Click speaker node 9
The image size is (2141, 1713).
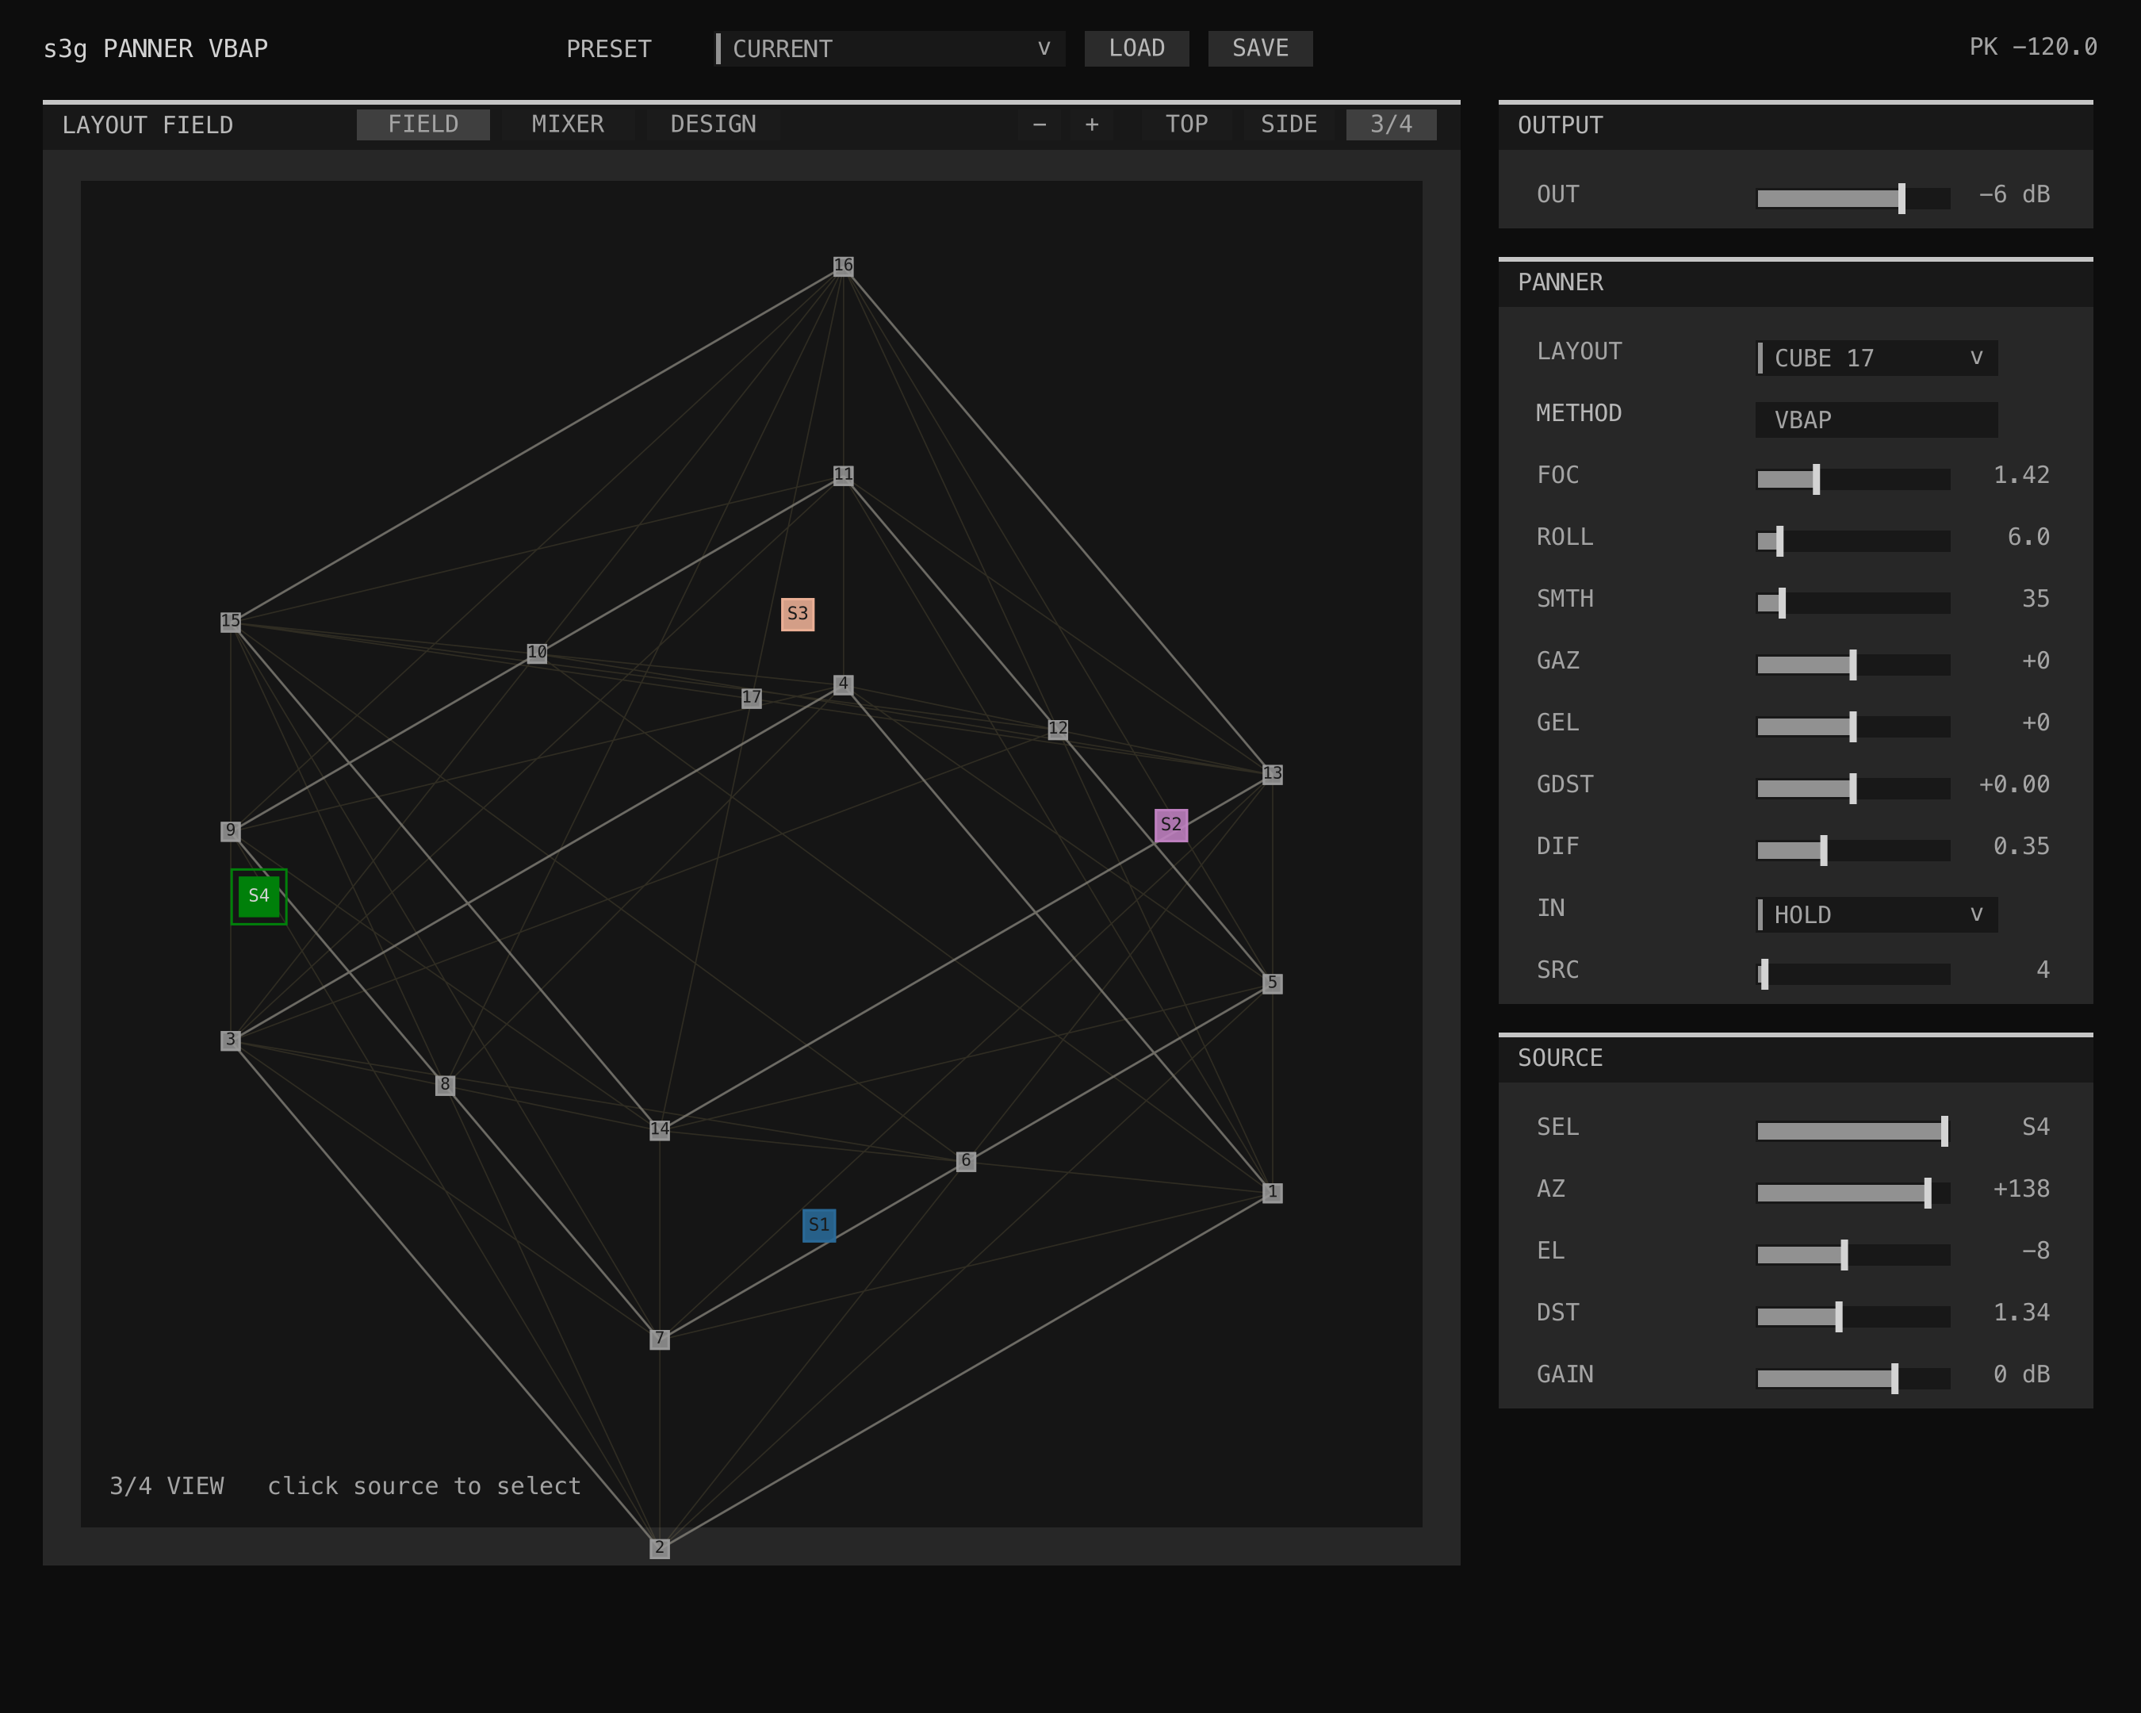(x=231, y=830)
